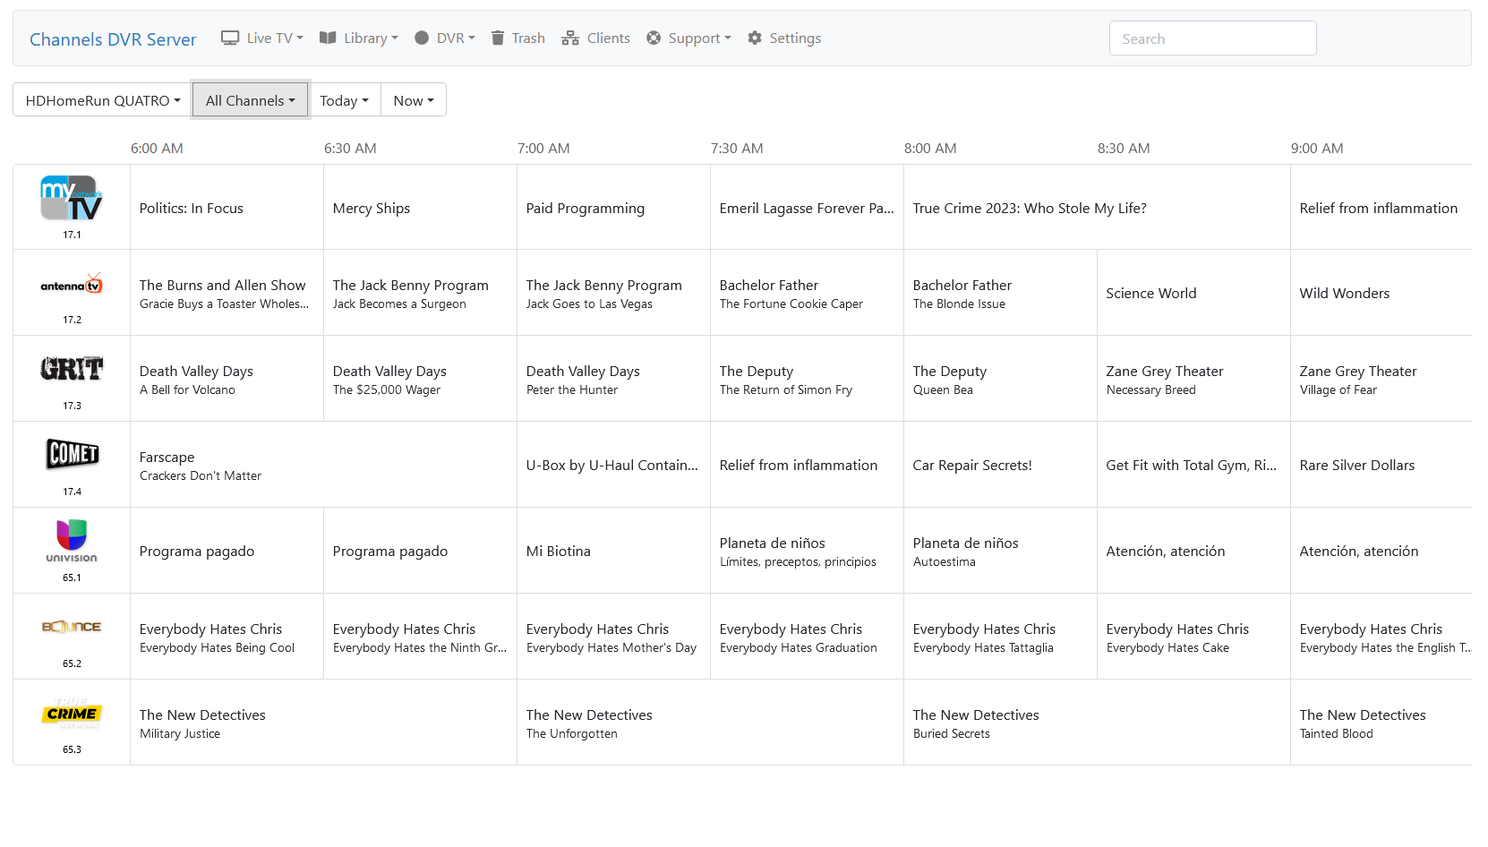The image size is (1488, 847).
Task: Open the All Channels filter dropdown
Action: coord(250,100)
